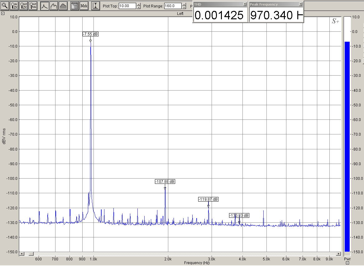
Task: Click the Pwr label under meter
Action: pyautogui.click(x=347, y=259)
